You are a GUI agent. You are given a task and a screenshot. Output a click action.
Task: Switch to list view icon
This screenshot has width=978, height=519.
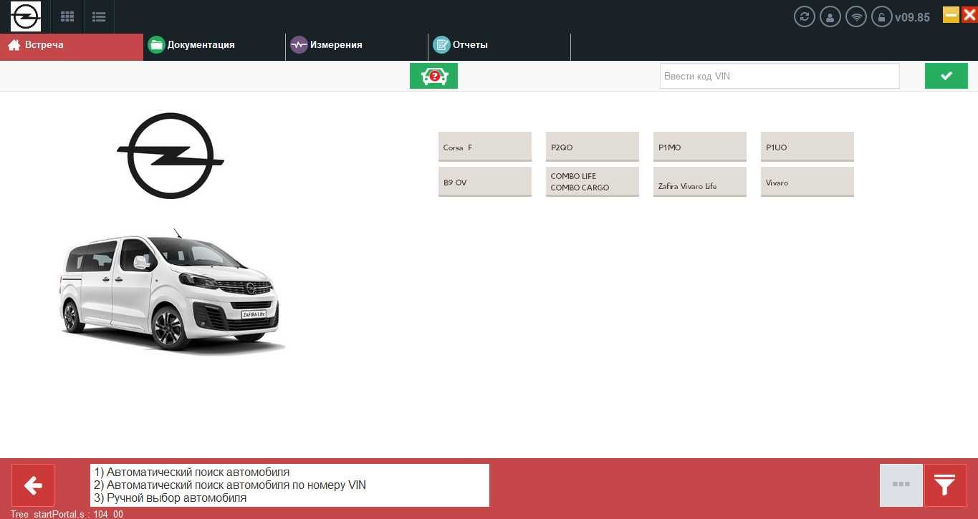coord(99,16)
